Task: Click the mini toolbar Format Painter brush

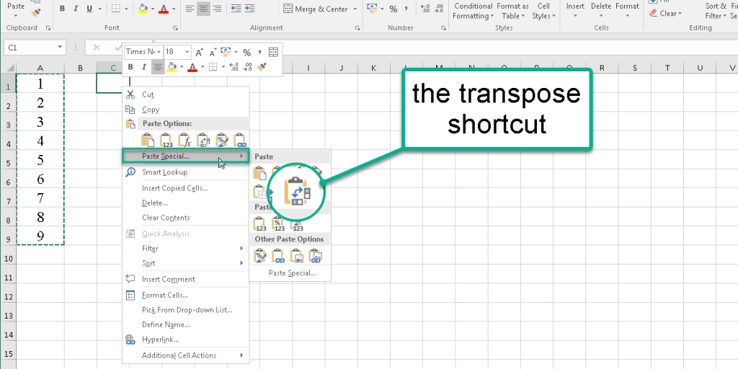Action: 262,67
